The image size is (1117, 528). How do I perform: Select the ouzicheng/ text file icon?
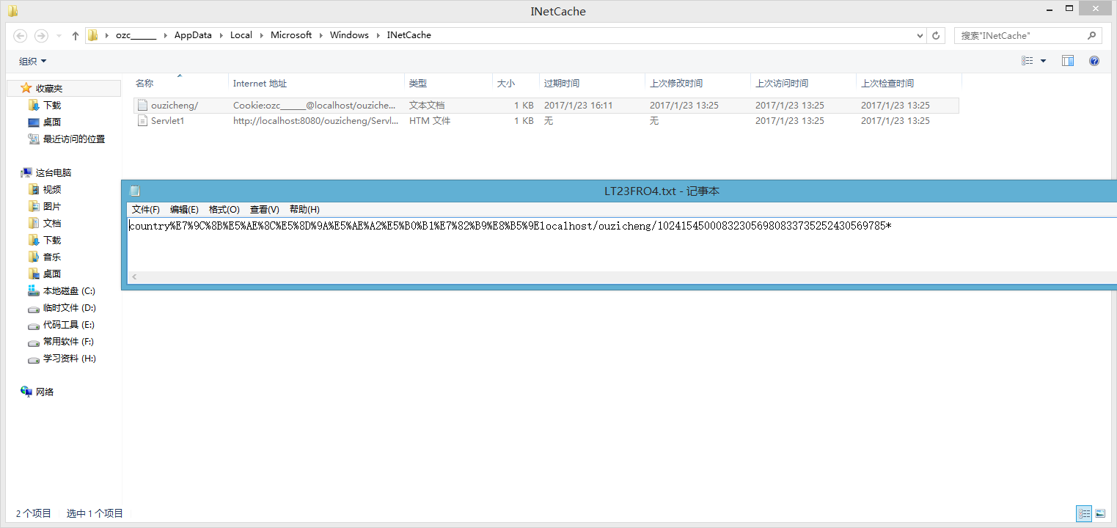coord(143,105)
